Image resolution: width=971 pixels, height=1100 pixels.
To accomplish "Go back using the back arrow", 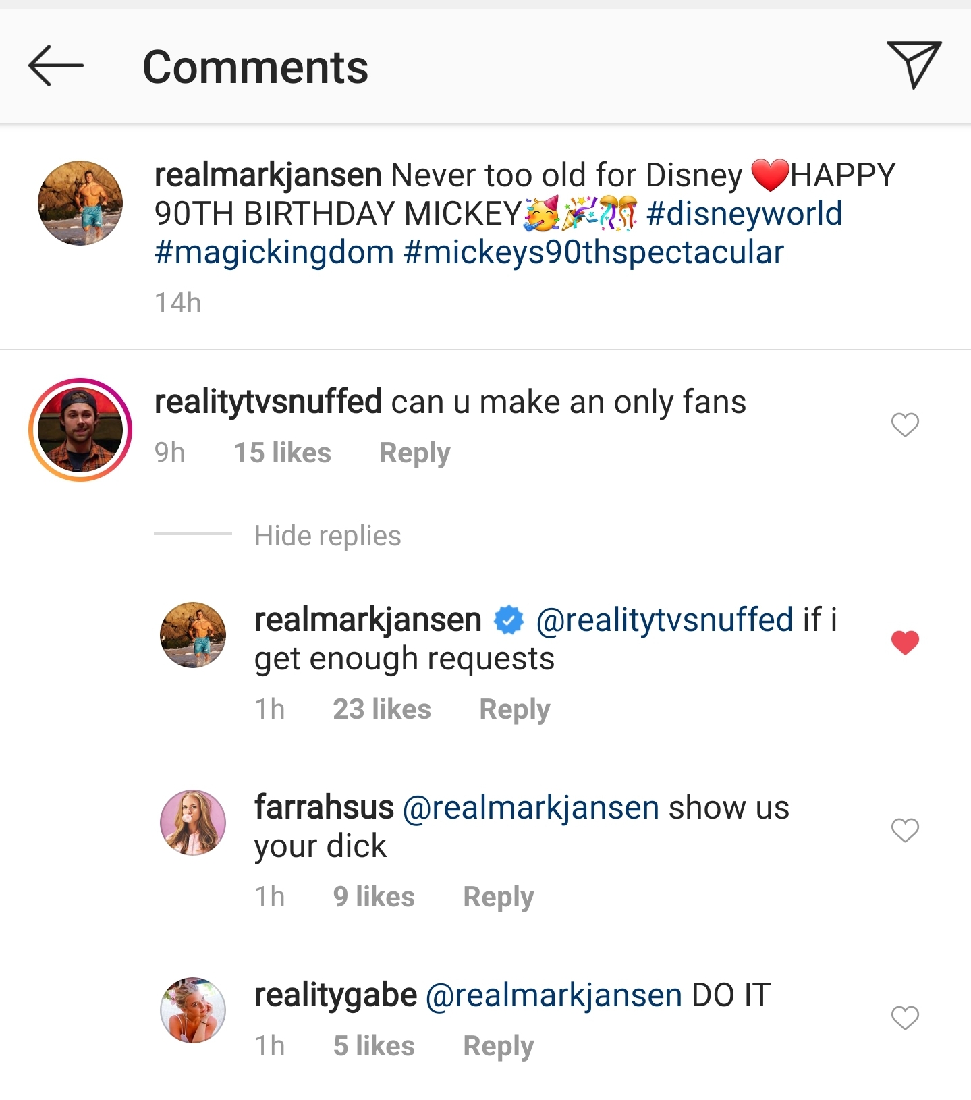I will 57,67.
